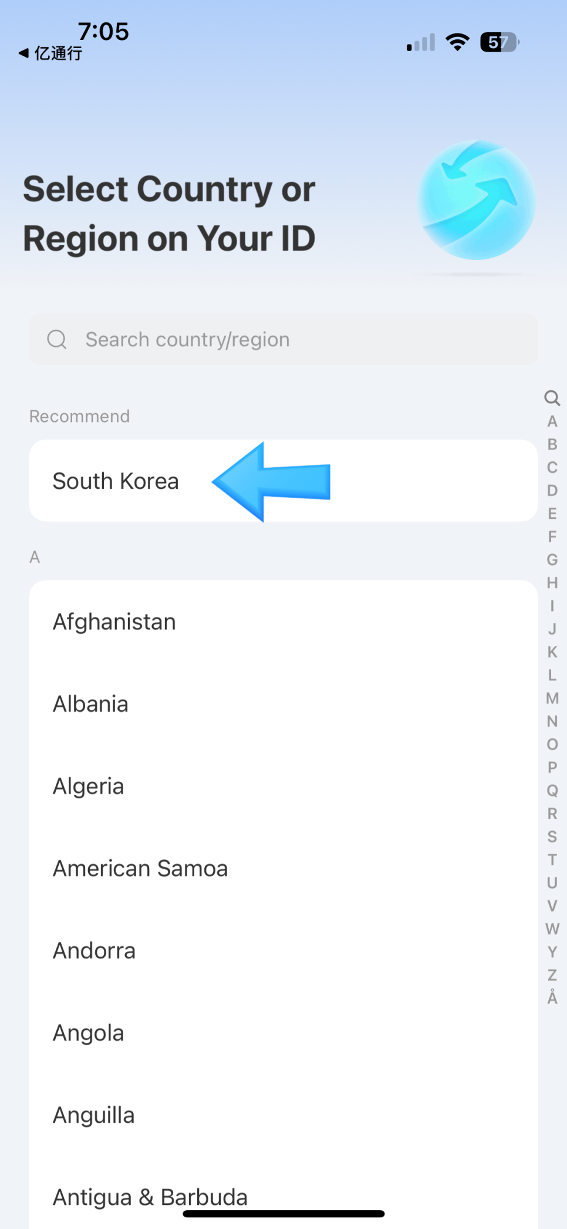This screenshot has width=567, height=1229.
Task: Jump to letter K in index
Action: (552, 652)
